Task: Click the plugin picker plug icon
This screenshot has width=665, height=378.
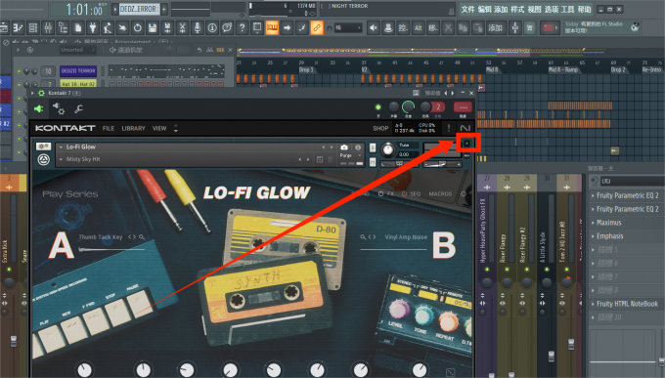Action: click(x=93, y=28)
